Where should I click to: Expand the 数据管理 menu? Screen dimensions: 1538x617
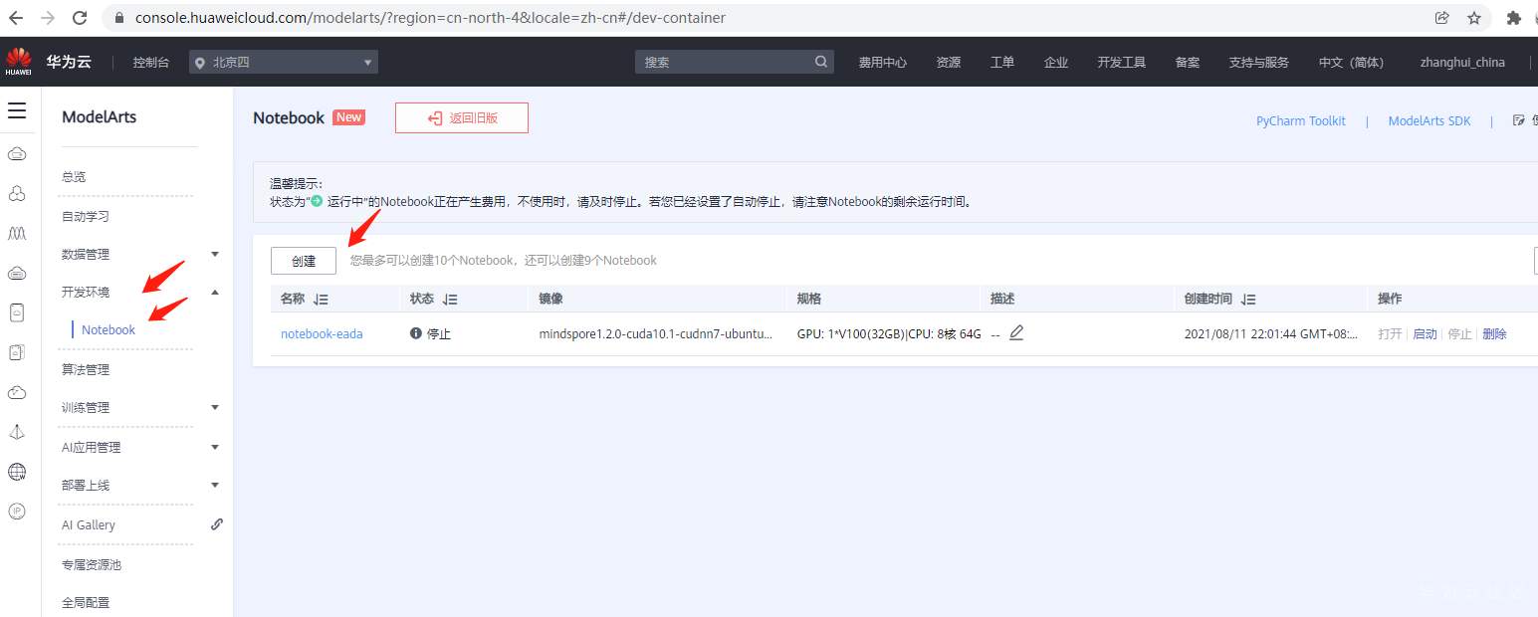pos(215,254)
